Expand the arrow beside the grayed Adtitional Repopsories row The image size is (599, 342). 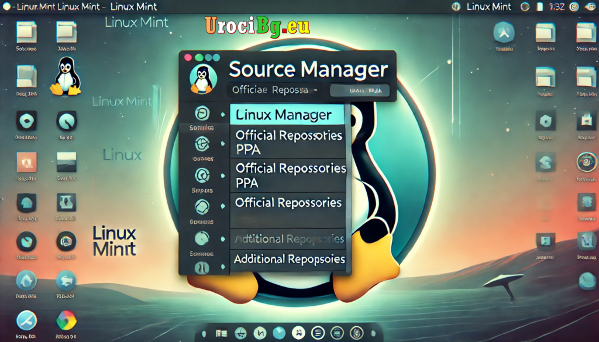[x=223, y=239]
